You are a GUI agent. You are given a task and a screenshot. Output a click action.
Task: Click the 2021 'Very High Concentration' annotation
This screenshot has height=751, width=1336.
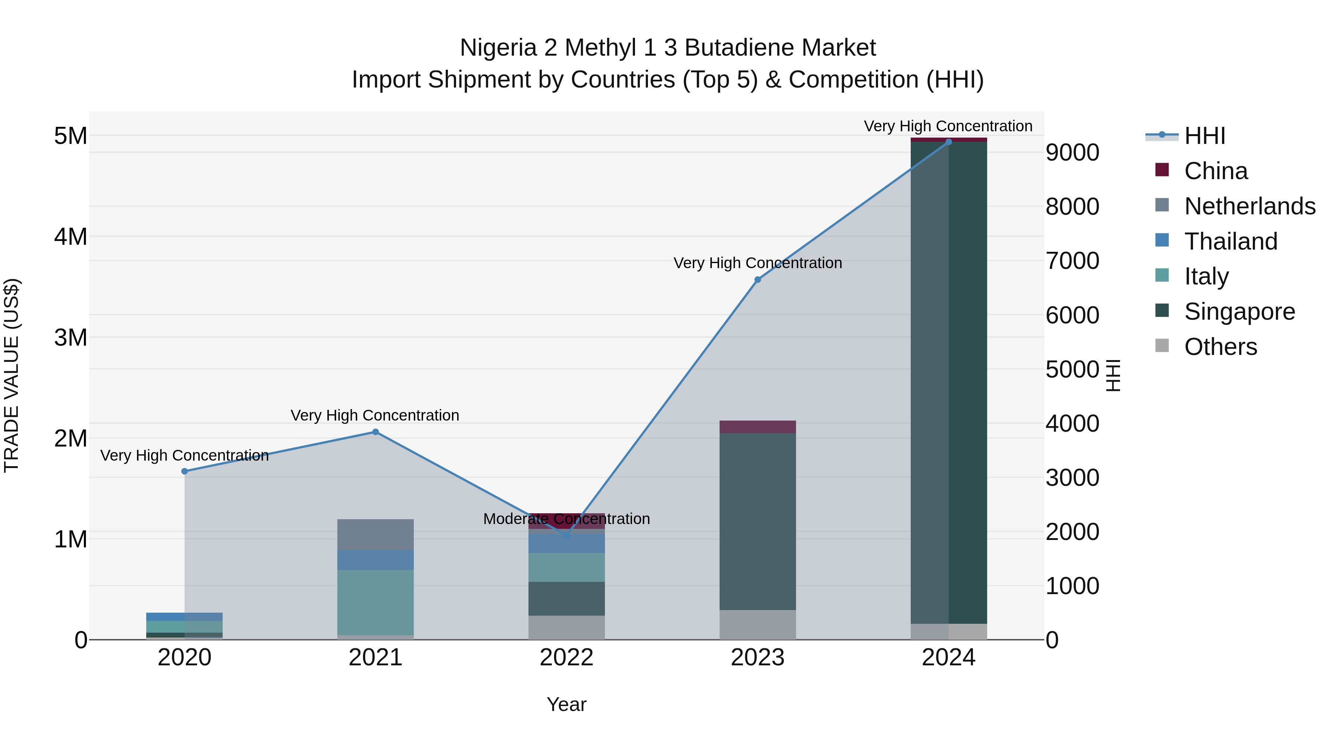pyautogui.click(x=375, y=415)
